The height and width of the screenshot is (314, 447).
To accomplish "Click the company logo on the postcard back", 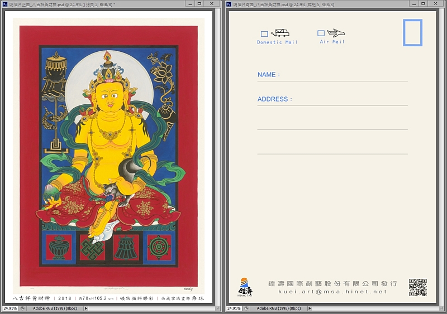I will pos(245,287).
